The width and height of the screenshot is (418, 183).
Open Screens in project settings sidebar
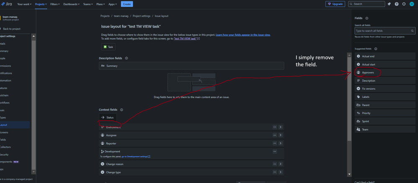tap(4, 132)
